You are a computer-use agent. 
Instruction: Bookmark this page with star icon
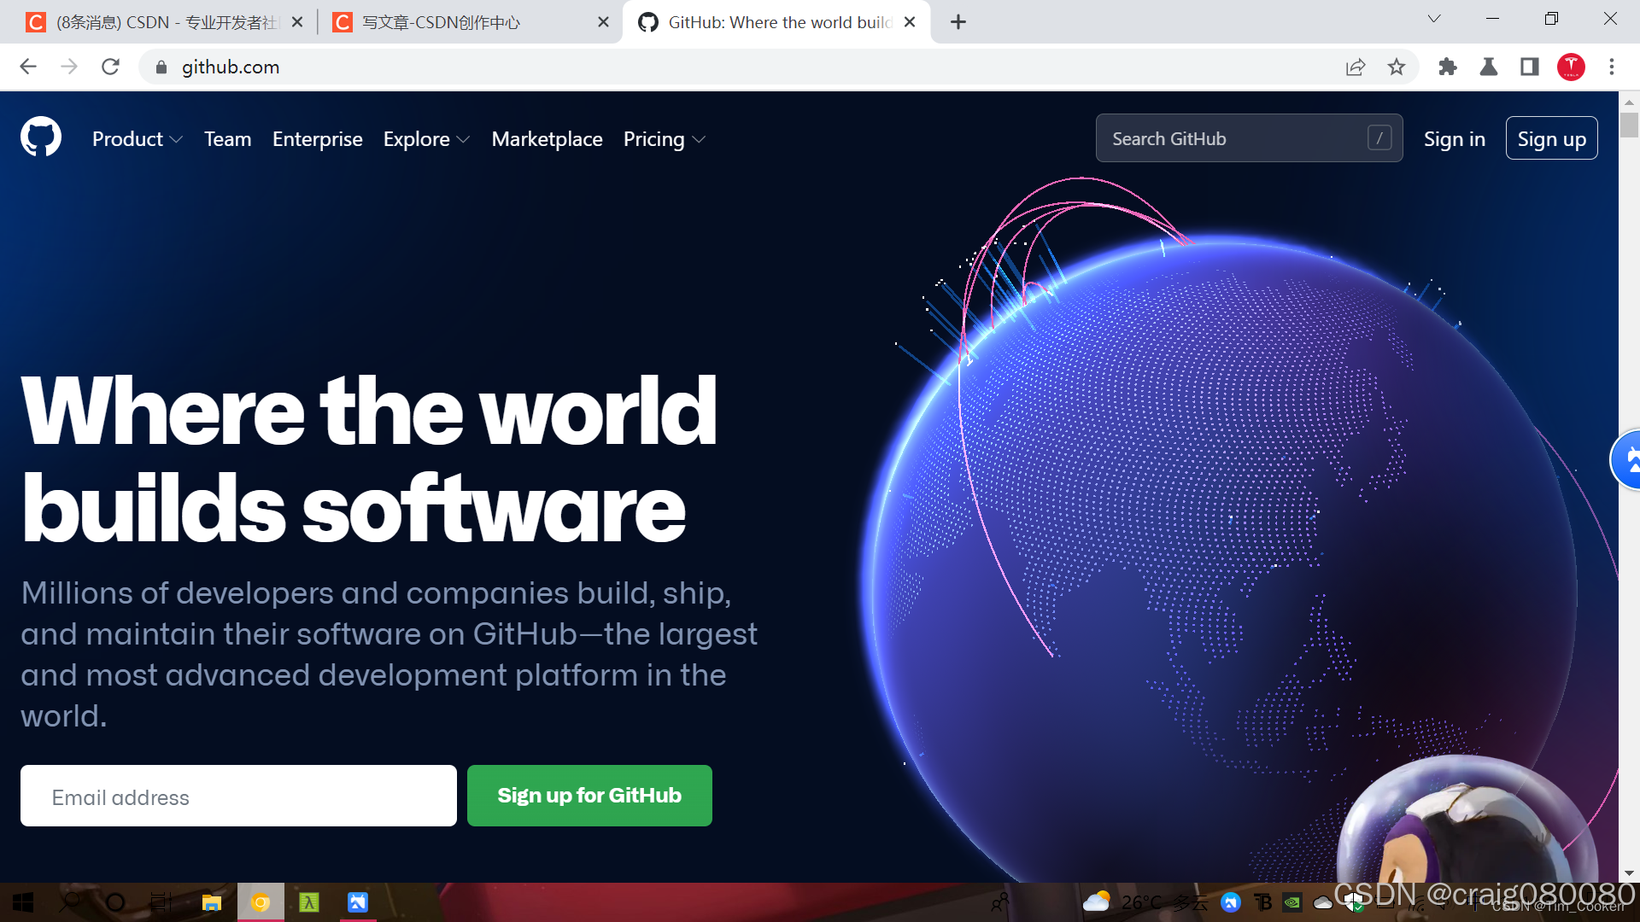pos(1396,67)
